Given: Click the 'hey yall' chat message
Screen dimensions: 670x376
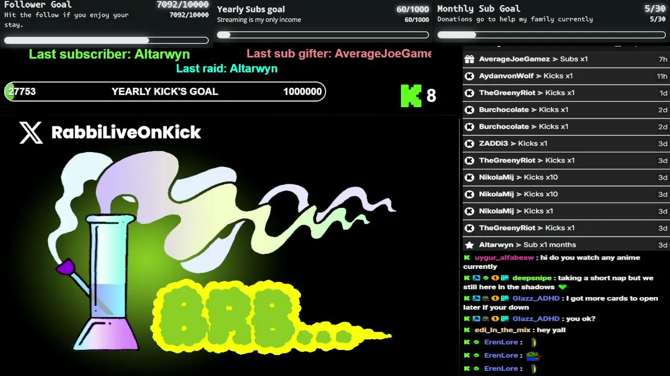Looking at the screenshot, I should click(551, 330).
